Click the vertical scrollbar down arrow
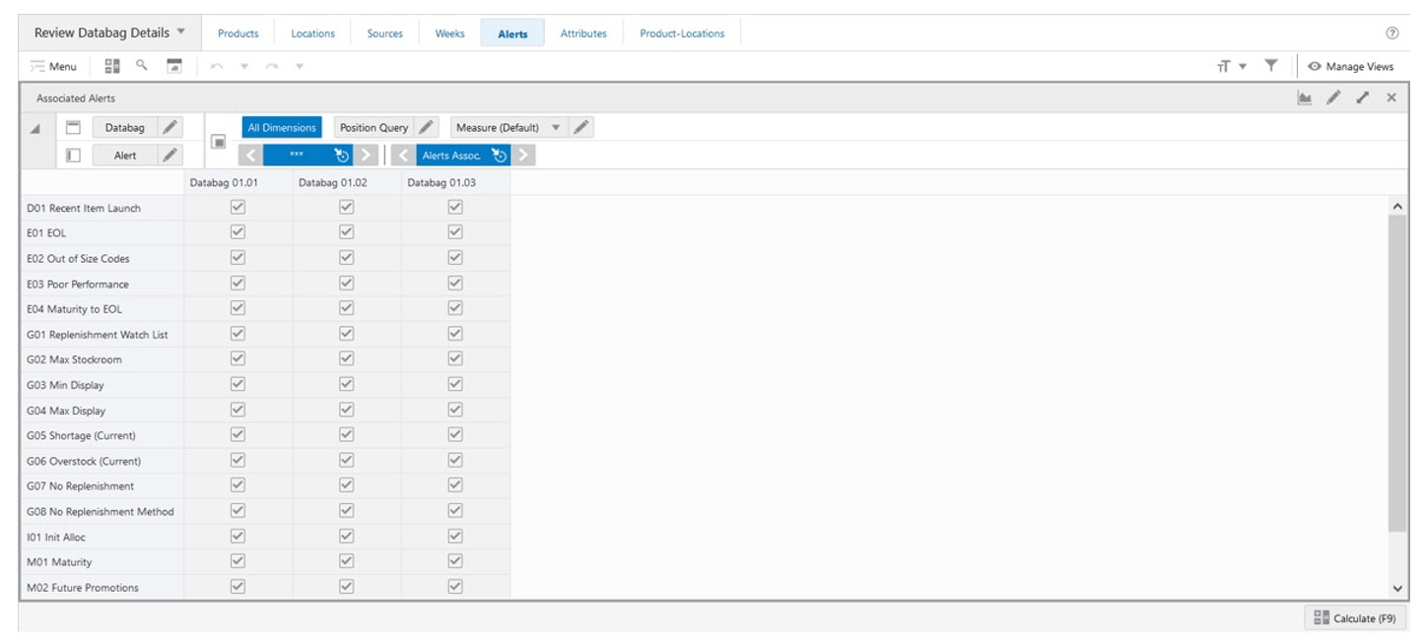Viewport: 1425px width, 643px height. 1397,588
